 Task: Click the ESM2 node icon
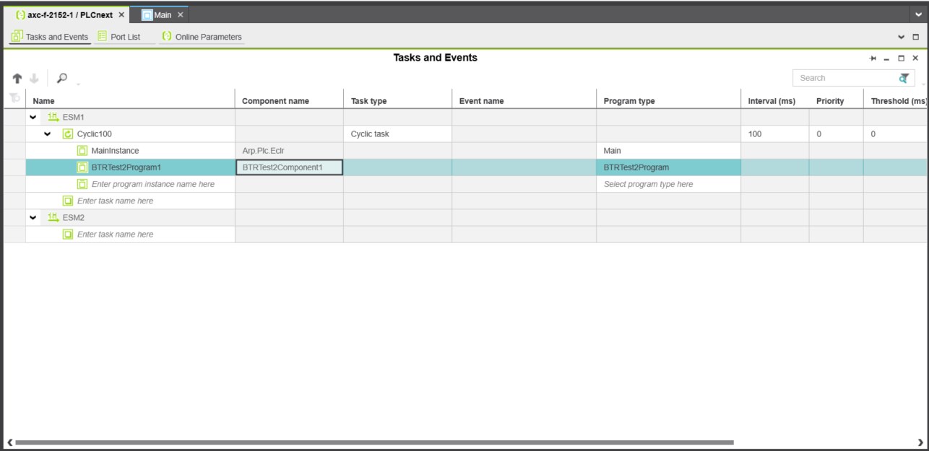click(53, 217)
